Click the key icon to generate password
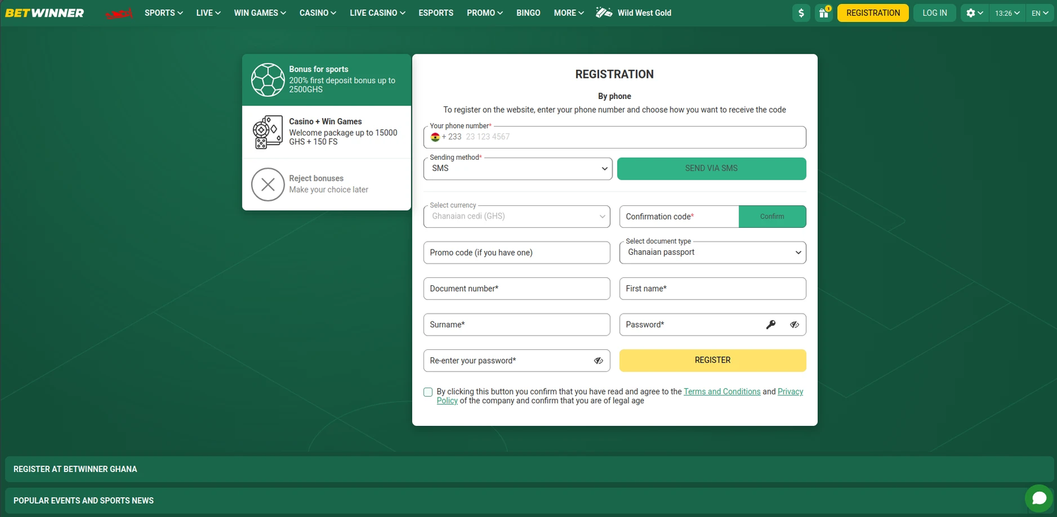1057x517 pixels. coord(771,325)
